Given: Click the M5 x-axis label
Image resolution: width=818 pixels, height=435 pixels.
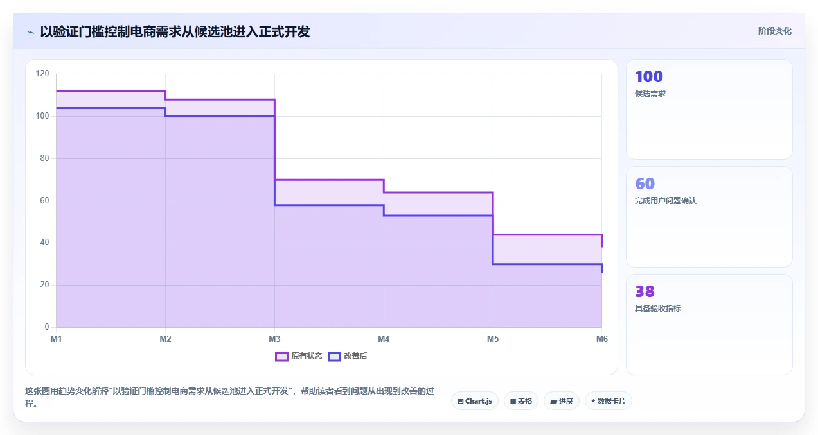Looking at the screenshot, I should pyautogui.click(x=493, y=339).
